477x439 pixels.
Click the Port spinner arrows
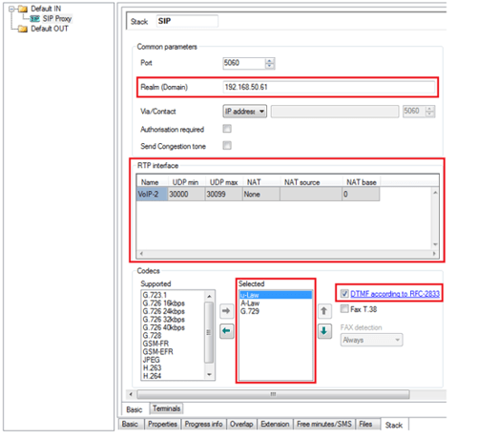tap(270, 63)
